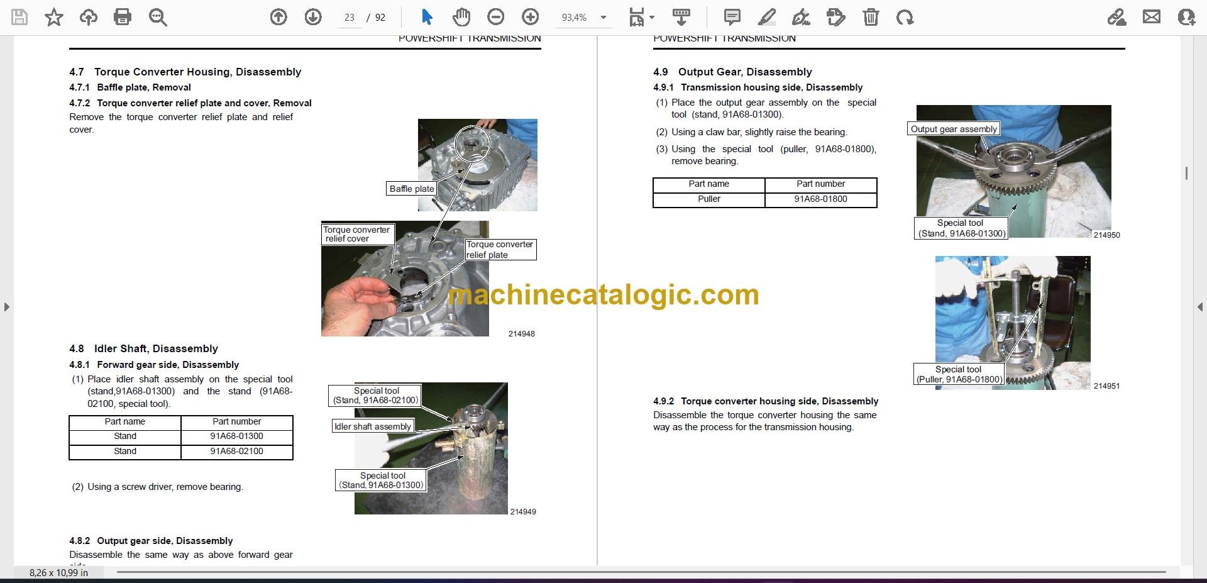Add a sticky note comment
The image size is (1207, 583).
click(732, 17)
